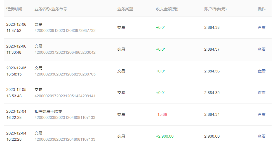Click the 2,884.37 balance value

tap(212, 49)
